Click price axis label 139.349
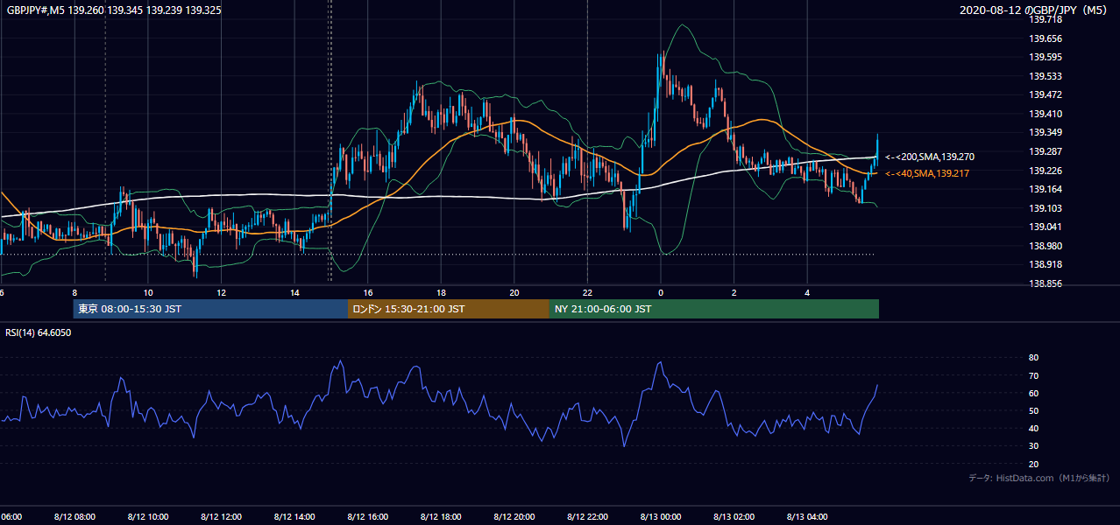Image resolution: width=1120 pixels, height=525 pixels. (1046, 133)
